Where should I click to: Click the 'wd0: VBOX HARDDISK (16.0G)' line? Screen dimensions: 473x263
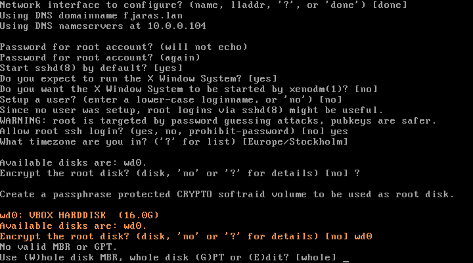click(79, 215)
